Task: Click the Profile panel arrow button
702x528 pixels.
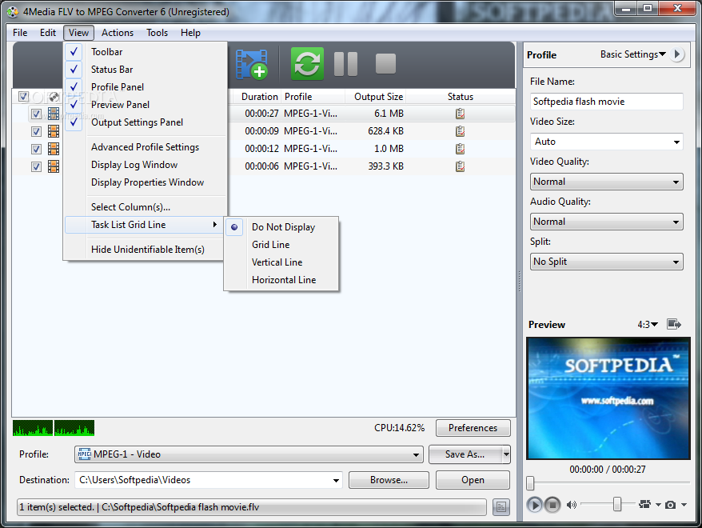Action: tap(677, 54)
